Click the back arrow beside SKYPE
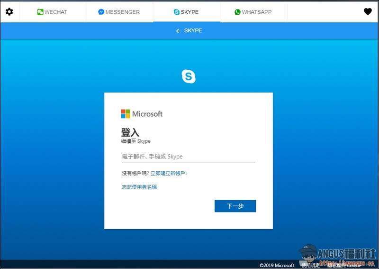Screen dimensions: 379x269 click(178, 31)
